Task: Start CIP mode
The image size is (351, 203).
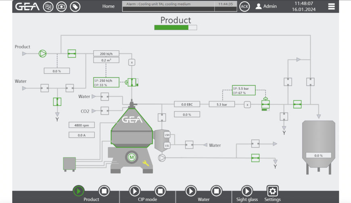Action: tap(134, 191)
